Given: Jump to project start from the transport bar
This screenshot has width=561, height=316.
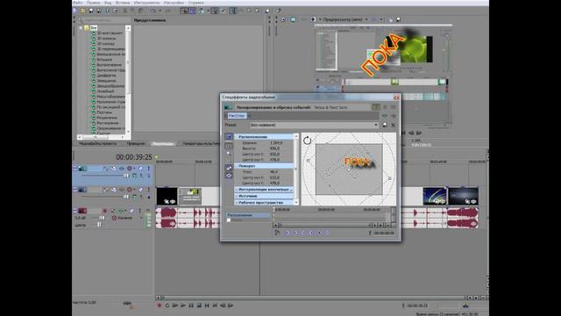Looking at the screenshot, I should click(207, 305).
